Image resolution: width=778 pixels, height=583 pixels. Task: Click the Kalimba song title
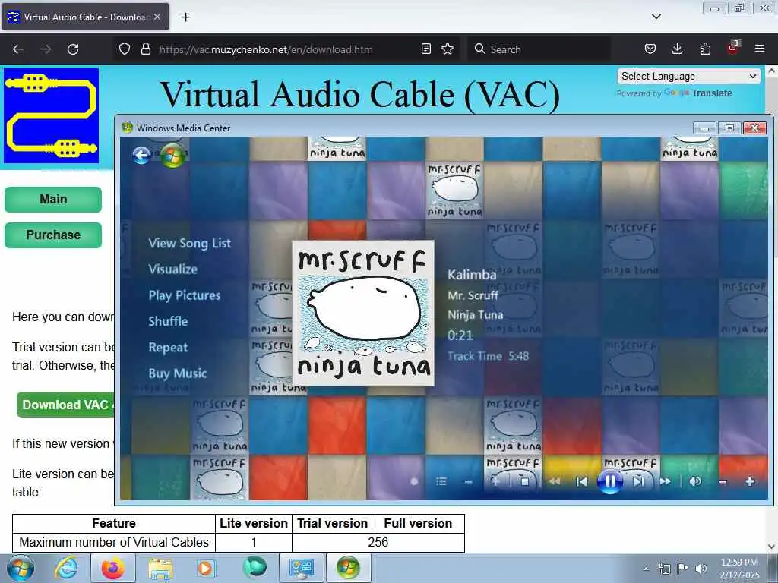472,275
